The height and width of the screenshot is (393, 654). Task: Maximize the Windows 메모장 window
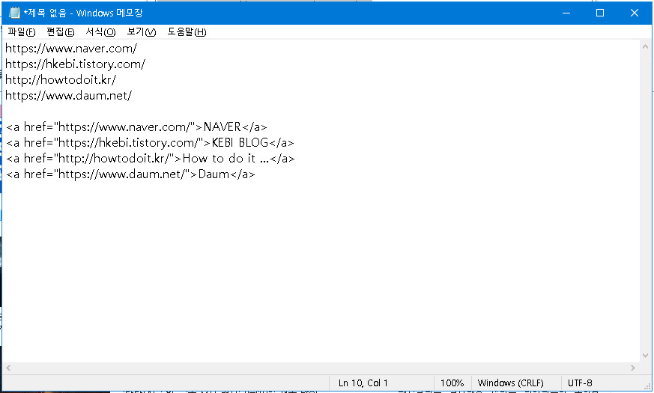point(600,13)
